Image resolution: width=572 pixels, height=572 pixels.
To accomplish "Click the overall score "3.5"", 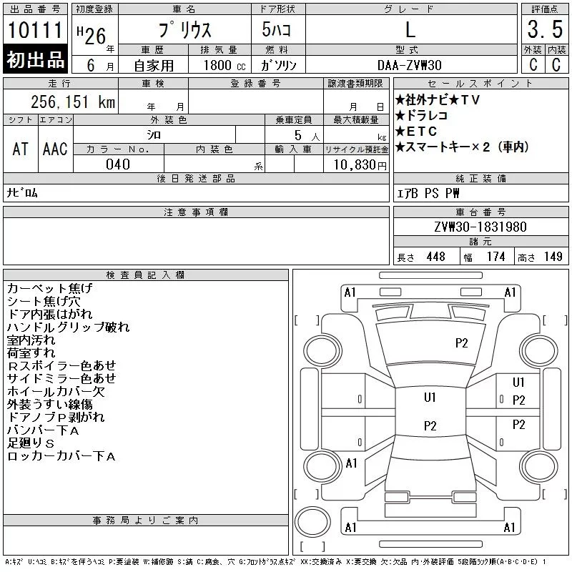I will click(x=545, y=29).
